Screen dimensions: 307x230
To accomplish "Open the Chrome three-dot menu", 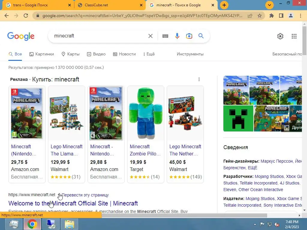I will (x=300, y=16).
